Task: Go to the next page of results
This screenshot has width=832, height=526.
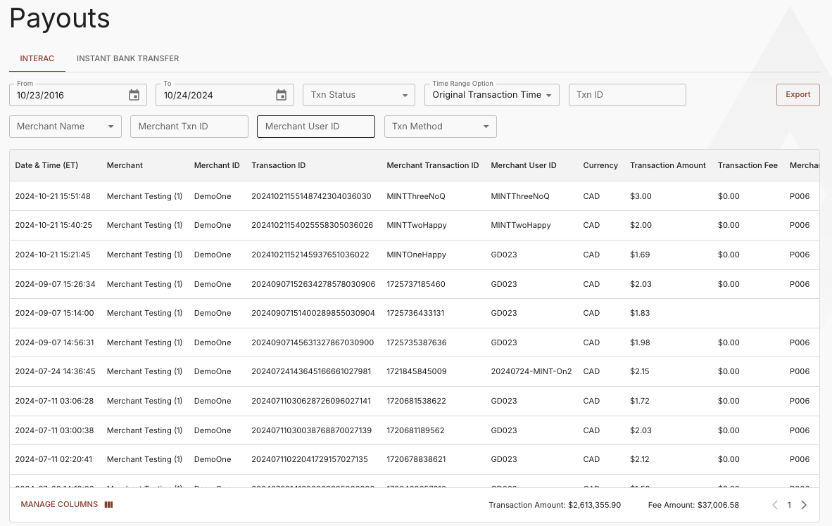Action: [x=804, y=504]
